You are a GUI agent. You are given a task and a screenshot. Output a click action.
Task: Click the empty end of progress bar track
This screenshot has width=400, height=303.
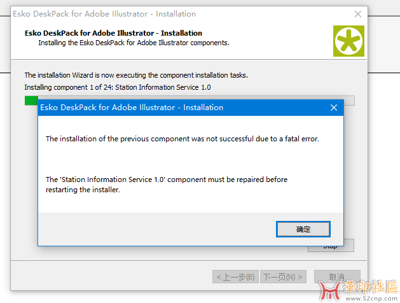tap(349, 101)
